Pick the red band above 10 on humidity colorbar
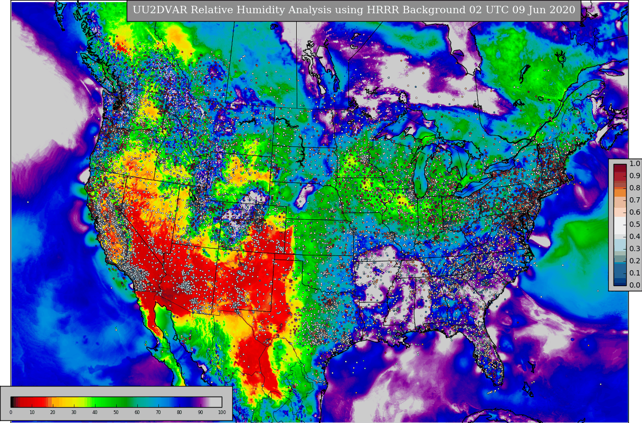The image size is (642, 423). (x=32, y=402)
